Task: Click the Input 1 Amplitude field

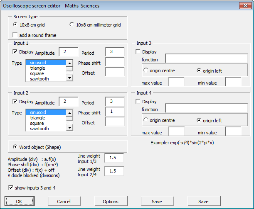Action: [68, 52]
